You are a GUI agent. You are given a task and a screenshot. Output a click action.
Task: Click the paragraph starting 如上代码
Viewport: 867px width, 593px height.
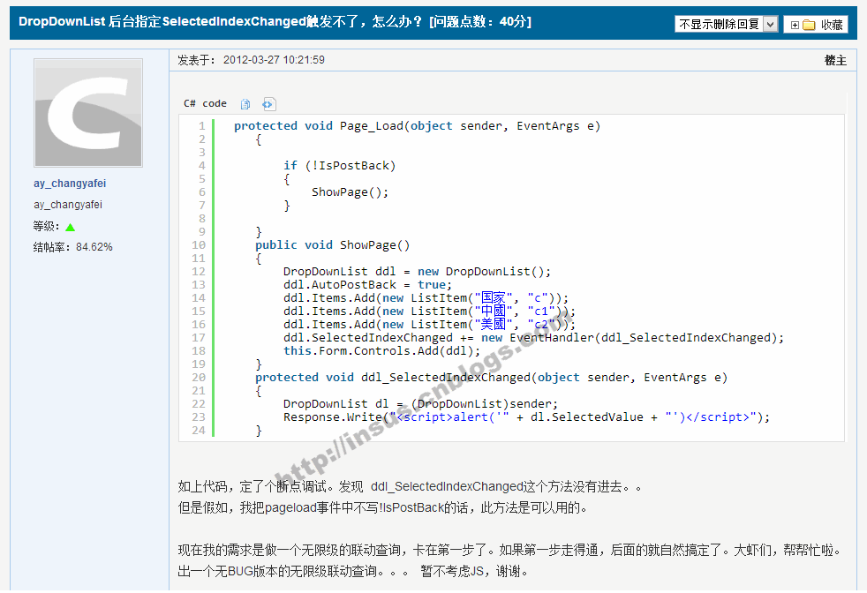pos(410,487)
